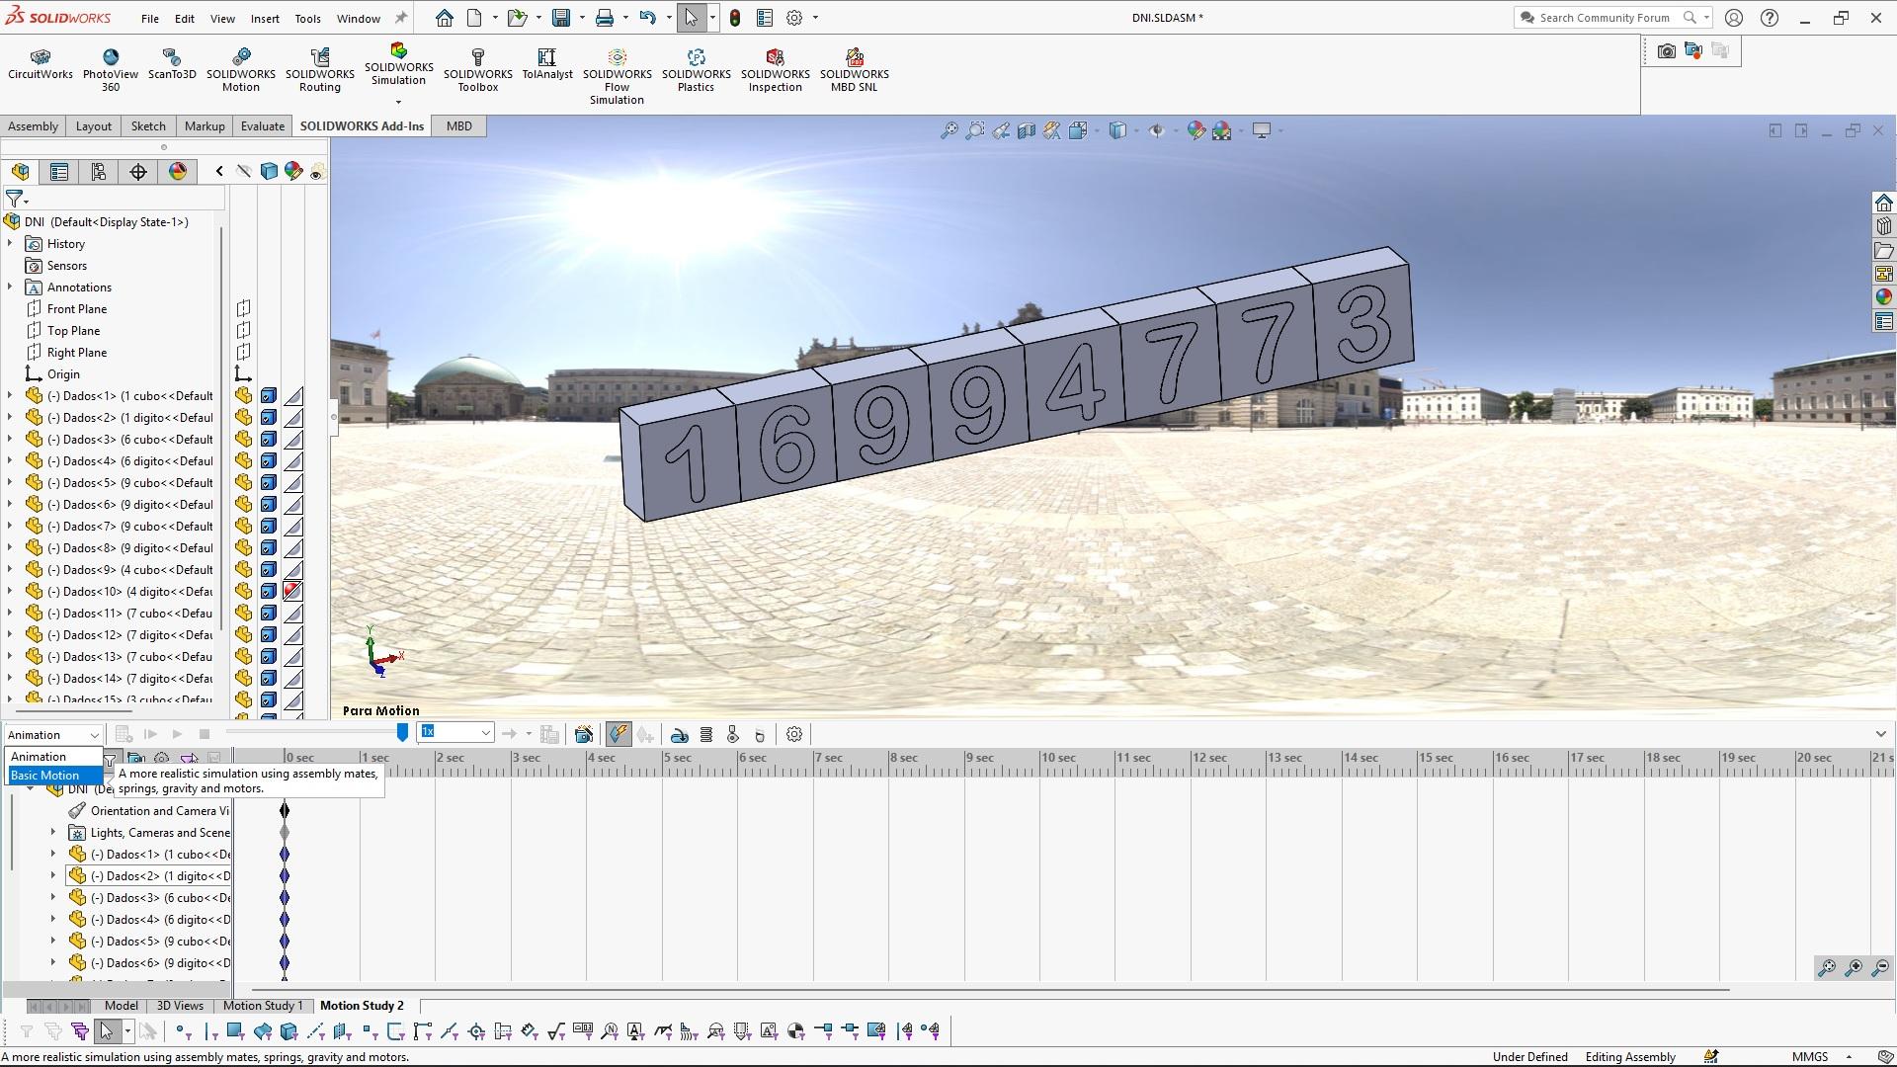Toggle Top Plane visibility in display pane
Screen dimensions: 1897x1067
click(x=243, y=330)
